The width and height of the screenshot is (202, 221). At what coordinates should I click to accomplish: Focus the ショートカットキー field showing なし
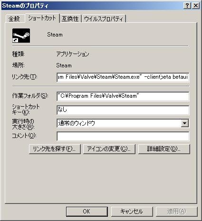point(123,110)
